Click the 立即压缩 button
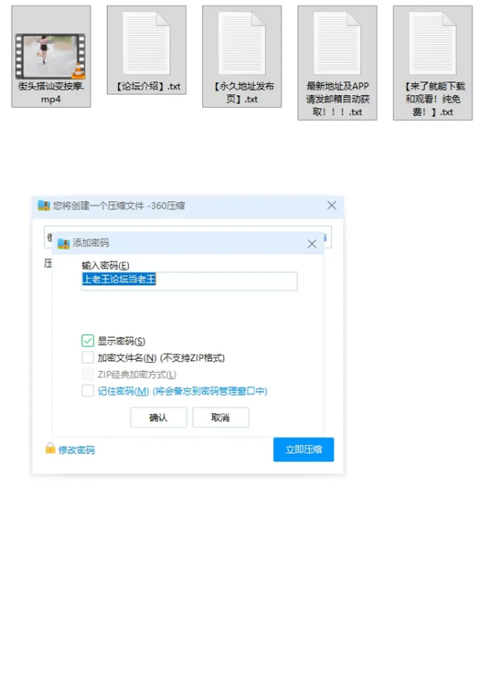The image size is (490, 676). coord(304,449)
